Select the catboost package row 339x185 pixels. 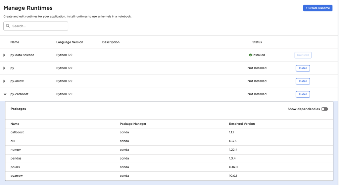point(17,132)
